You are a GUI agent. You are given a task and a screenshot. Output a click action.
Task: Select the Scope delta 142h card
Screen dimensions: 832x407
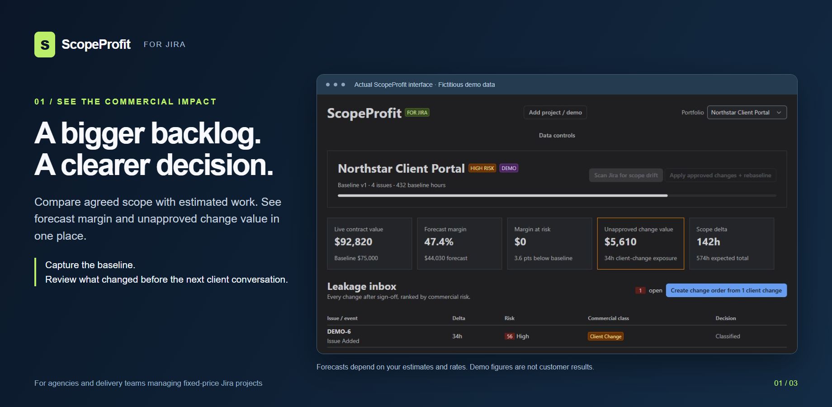point(732,244)
